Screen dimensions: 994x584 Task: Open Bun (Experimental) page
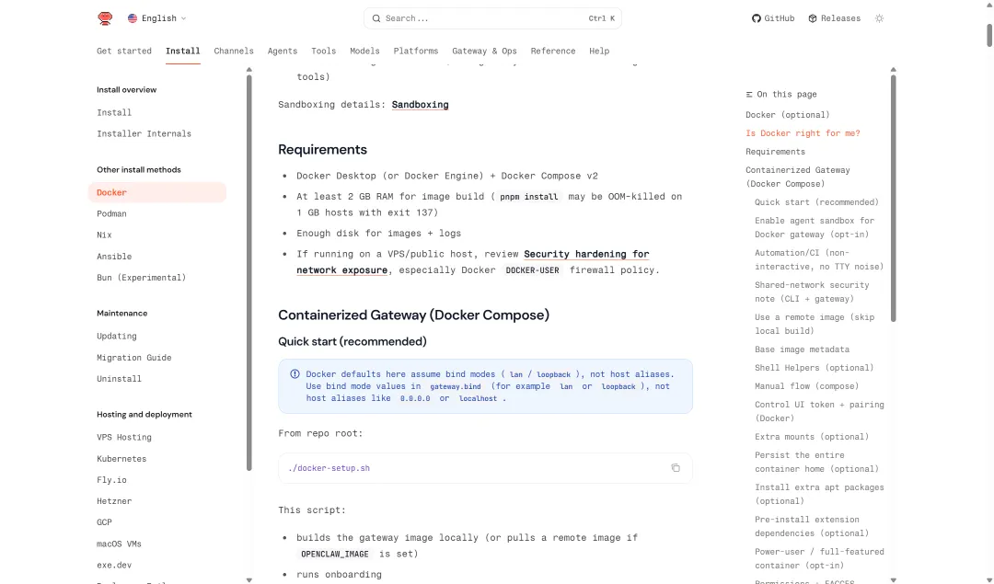click(x=142, y=278)
